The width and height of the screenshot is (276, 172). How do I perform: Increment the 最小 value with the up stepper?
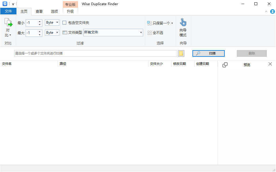[x=39, y=21]
